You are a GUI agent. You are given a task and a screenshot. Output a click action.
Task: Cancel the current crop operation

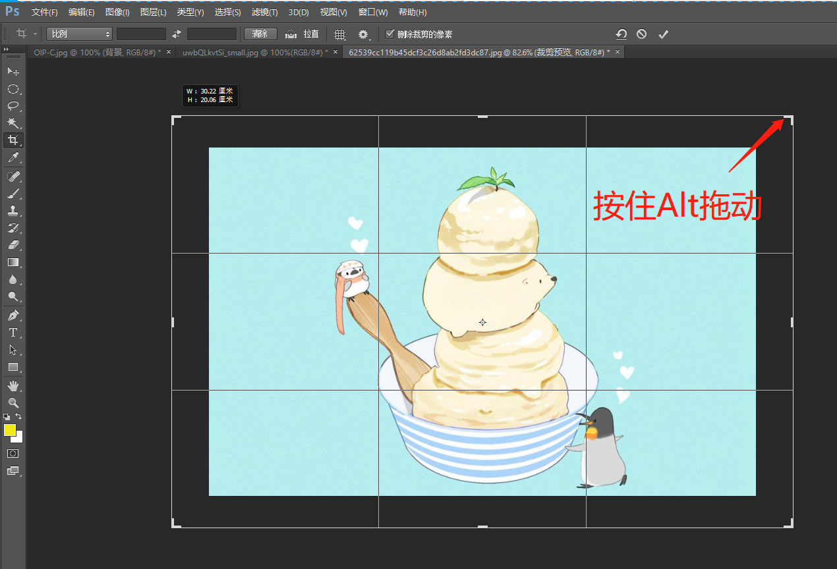[x=641, y=34]
